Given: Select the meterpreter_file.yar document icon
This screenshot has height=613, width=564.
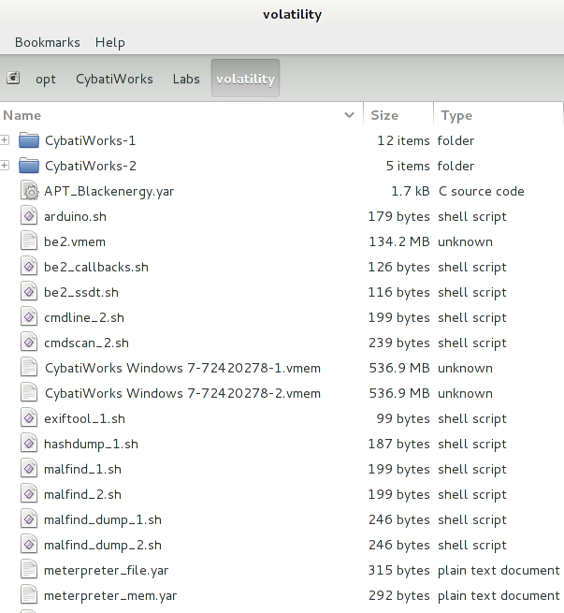Looking at the screenshot, I should click(x=29, y=570).
